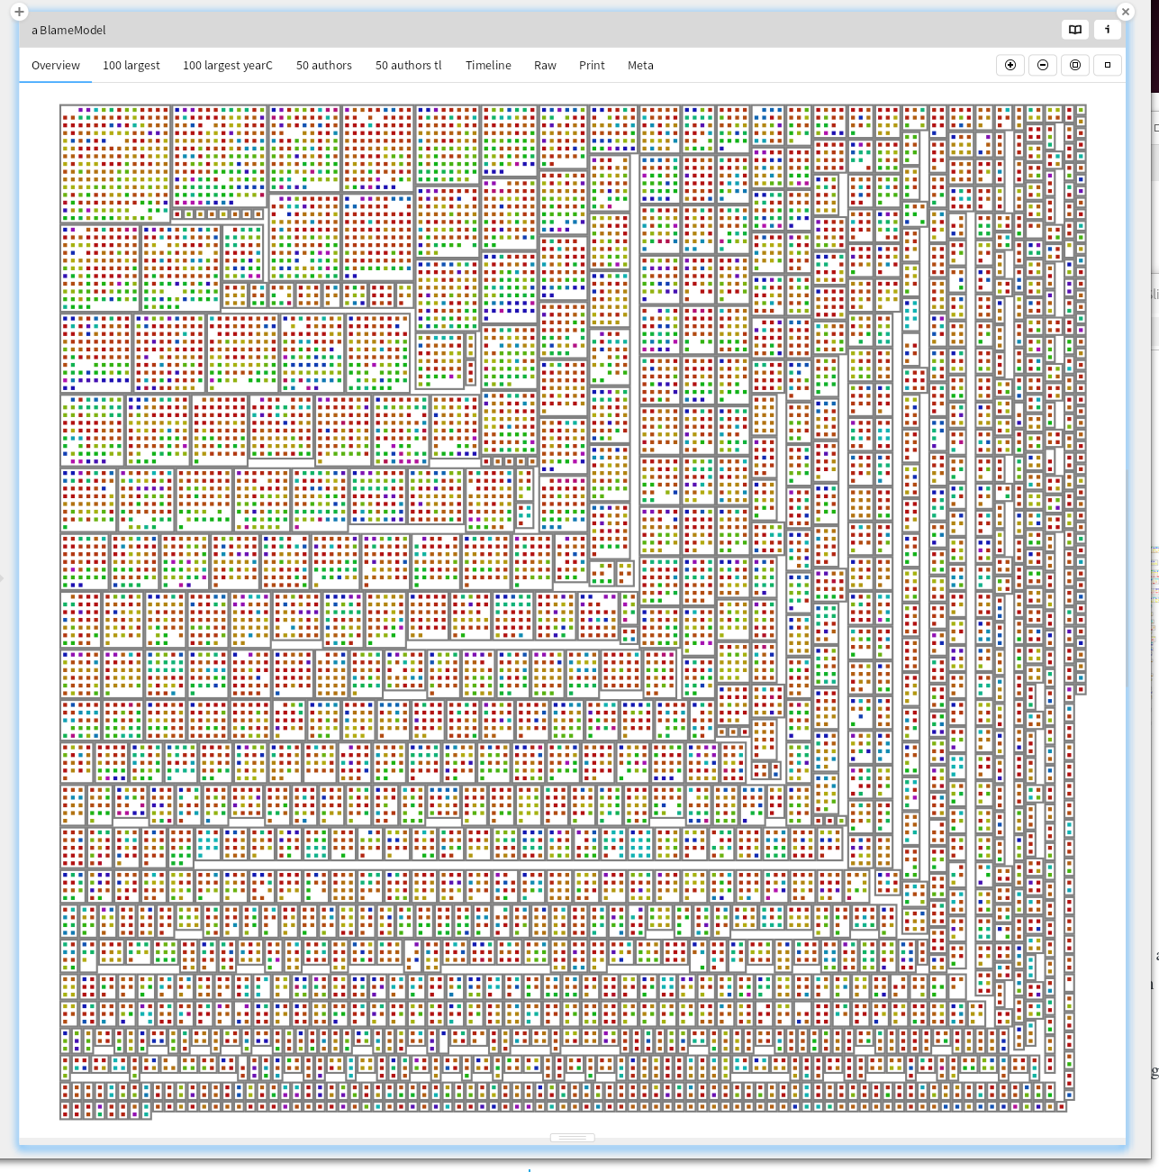Select the 100 largest yearC tab
The image size is (1159, 1172).
tap(228, 66)
